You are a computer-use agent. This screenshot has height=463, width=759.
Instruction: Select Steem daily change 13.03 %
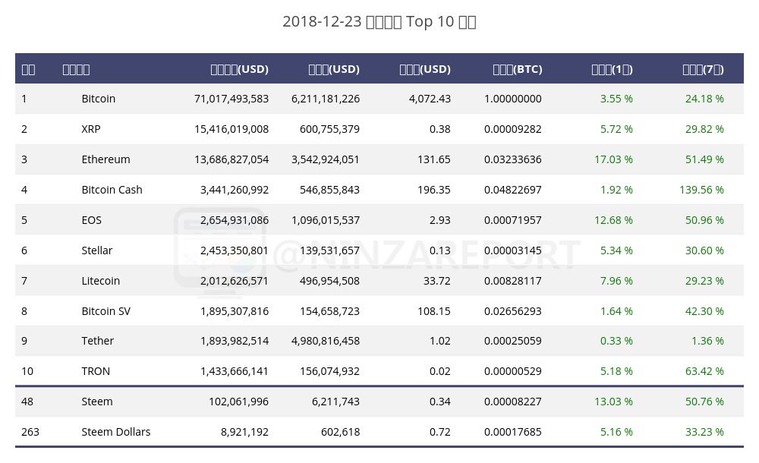613,402
